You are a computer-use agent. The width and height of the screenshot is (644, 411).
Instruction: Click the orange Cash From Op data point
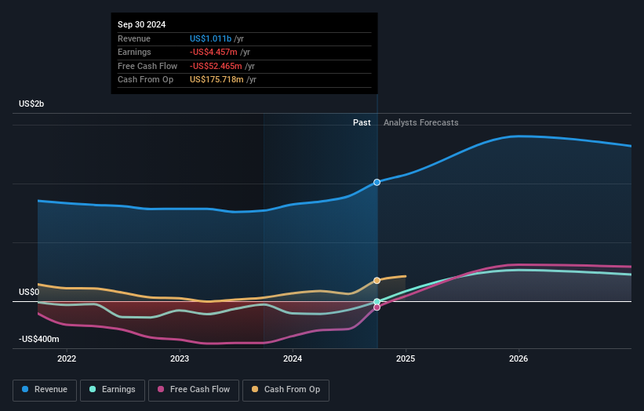377,281
